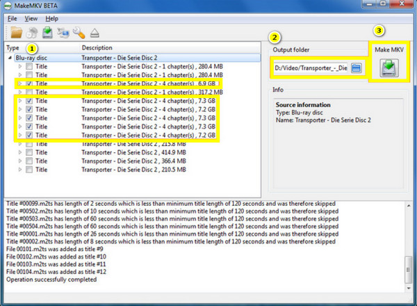Screen dimensions: 417x306
Task: Eject the disc with the eject icon
Action: click(x=95, y=33)
